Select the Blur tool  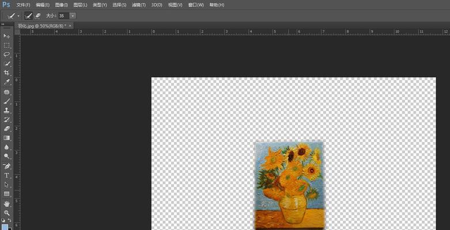pyautogui.click(x=6, y=147)
